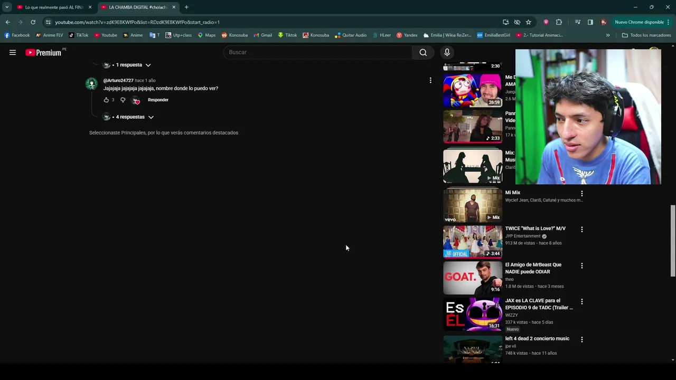This screenshot has width=676, height=380.
Task: Open the JAX 16:31 thumbnail
Action: click(x=472, y=314)
